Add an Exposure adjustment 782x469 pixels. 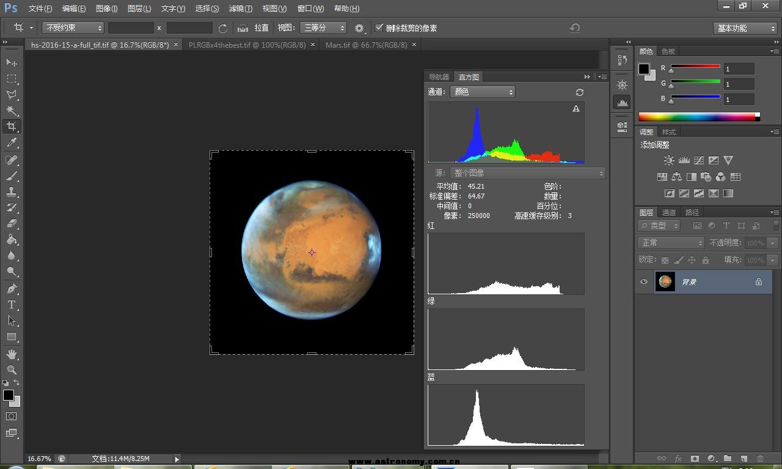pyautogui.click(x=713, y=161)
